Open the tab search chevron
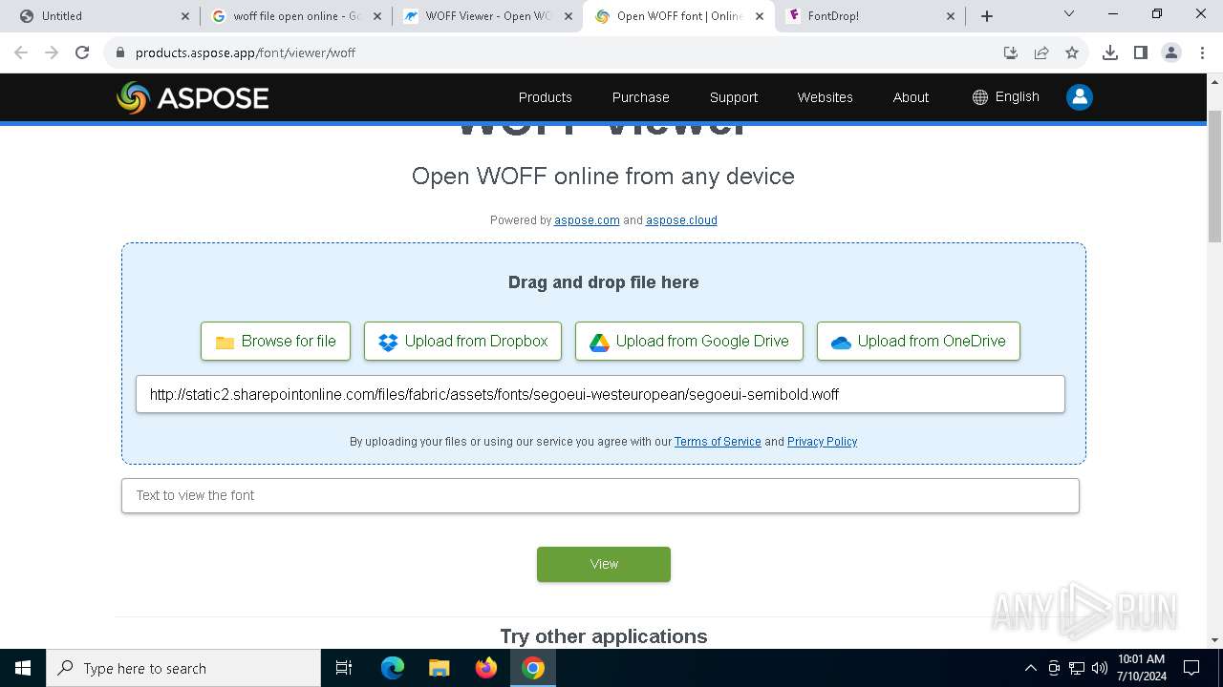The width and height of the screenshot is (1223, 687). click(x=1069, y=14)
